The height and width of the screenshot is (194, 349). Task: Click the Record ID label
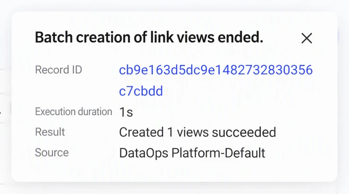coord(58,70)
